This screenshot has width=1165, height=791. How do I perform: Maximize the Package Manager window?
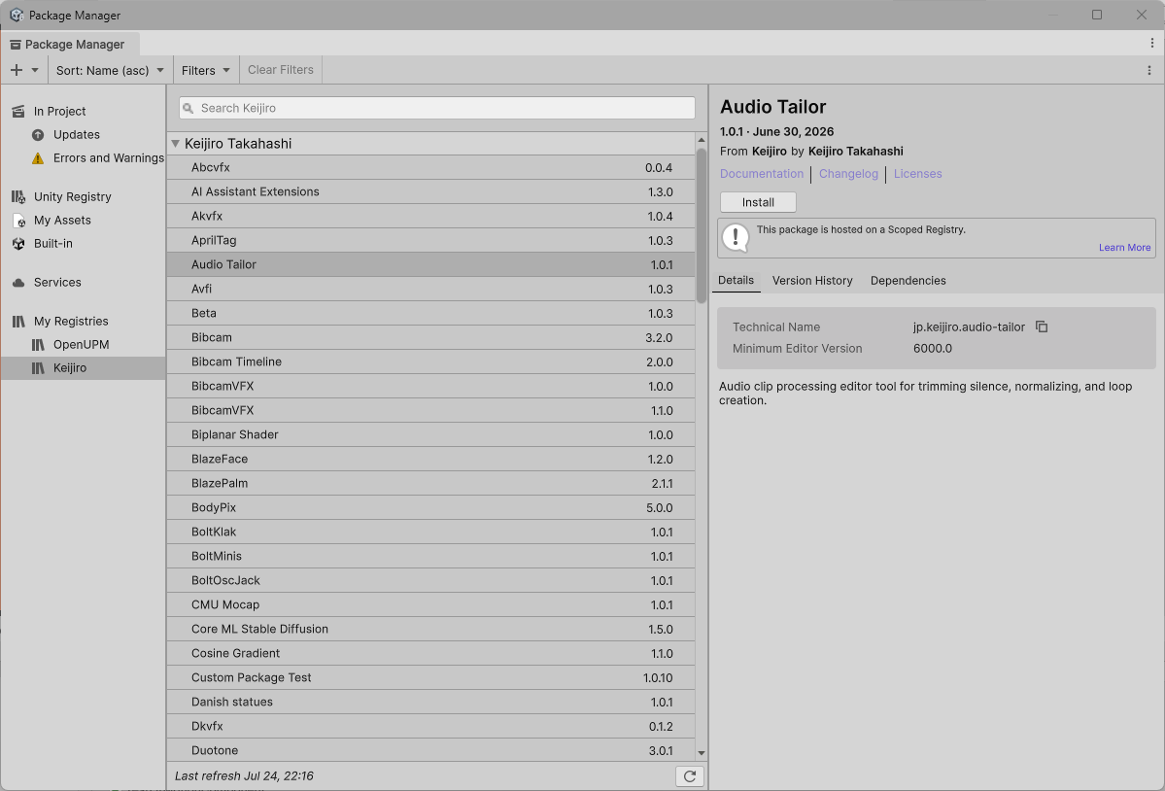(x=1097, y=15)
